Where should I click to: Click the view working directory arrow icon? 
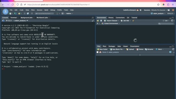[x=27, y=21]
